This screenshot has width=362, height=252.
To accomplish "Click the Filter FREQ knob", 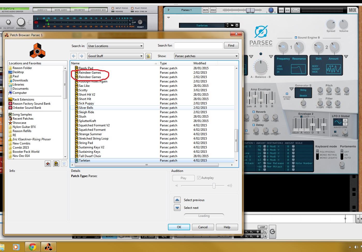I will pos(329,103).
